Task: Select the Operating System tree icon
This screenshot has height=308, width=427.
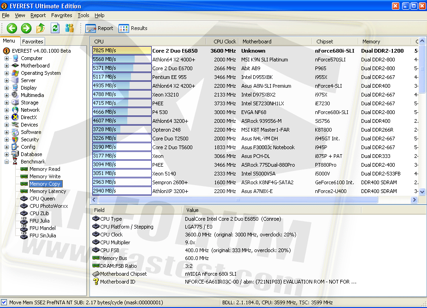Action: [15, 73]
